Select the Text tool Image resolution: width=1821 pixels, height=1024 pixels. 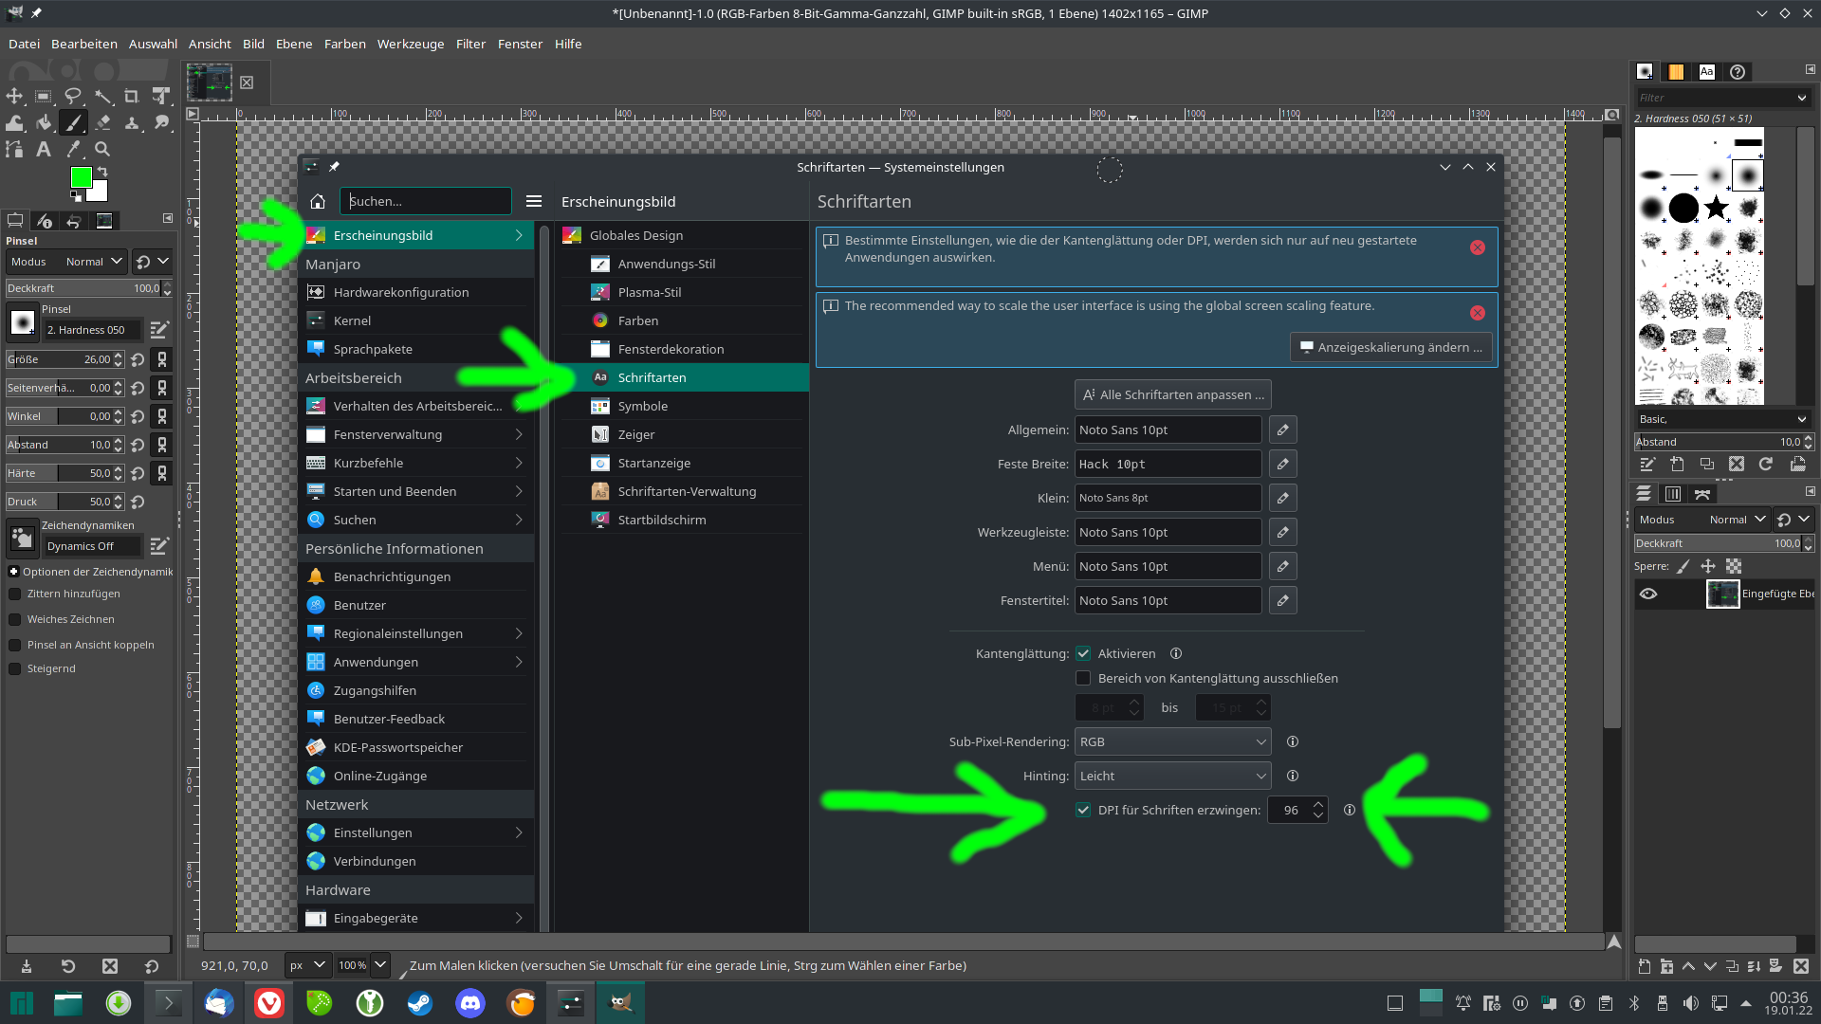coord(44,149)
